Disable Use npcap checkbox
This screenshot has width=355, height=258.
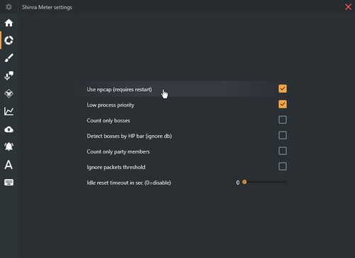283,89
